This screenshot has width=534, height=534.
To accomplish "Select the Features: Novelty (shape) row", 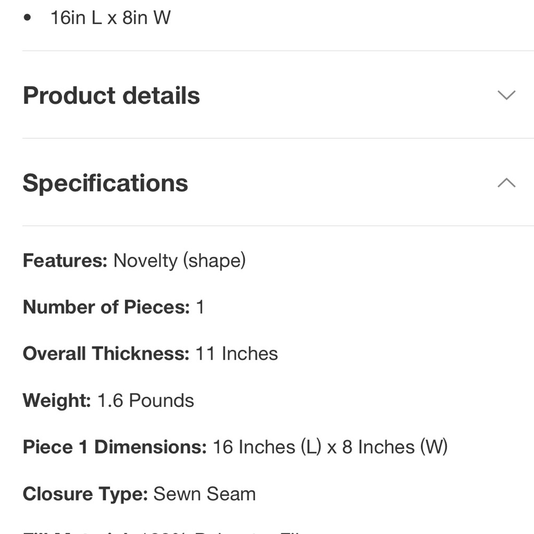I will (x=134, y=261).
